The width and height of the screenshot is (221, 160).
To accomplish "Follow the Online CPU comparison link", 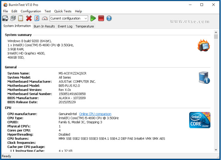I will [95, 114].
